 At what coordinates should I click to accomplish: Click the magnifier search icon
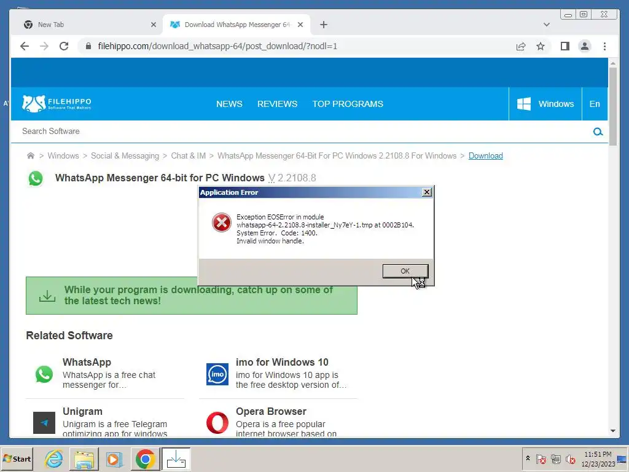(598, 132)
